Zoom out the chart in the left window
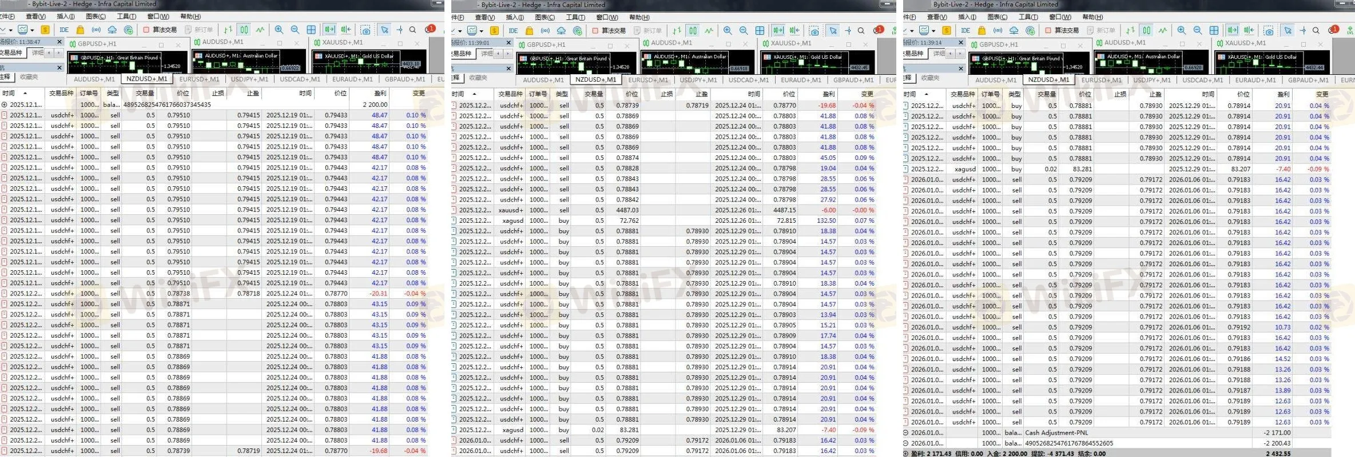The width and height of the screenshot is (1355, 457). (x=295, y=30)
